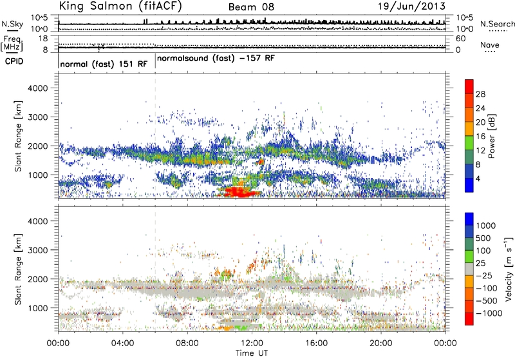Click the 'Beam 08' label

click(x=251, y=7)
